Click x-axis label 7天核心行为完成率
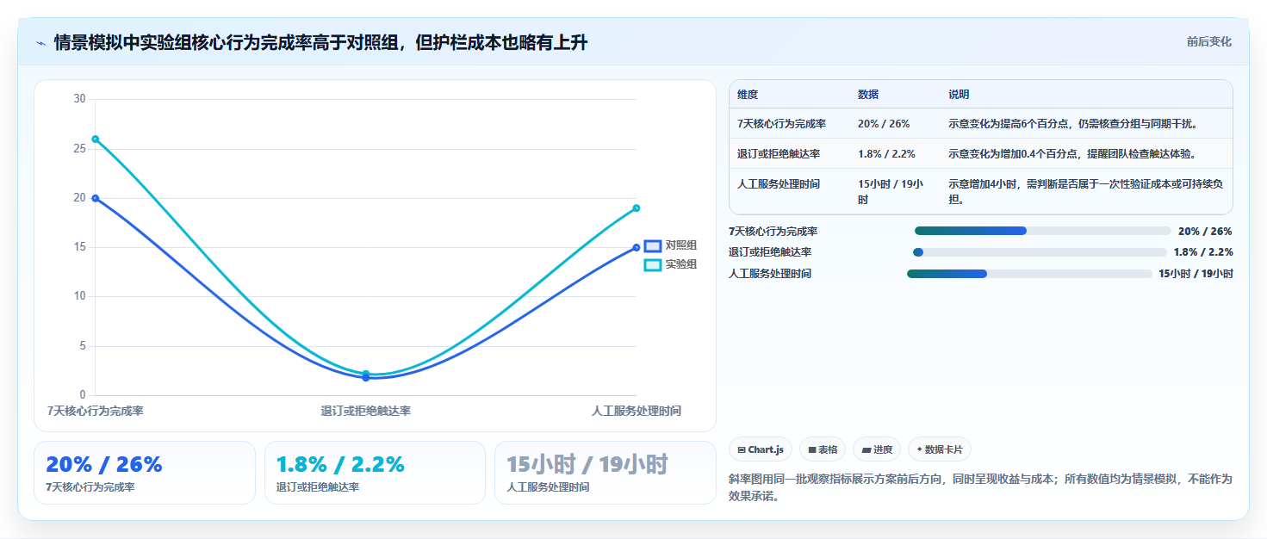The image size is (1267, 539). 96,411
